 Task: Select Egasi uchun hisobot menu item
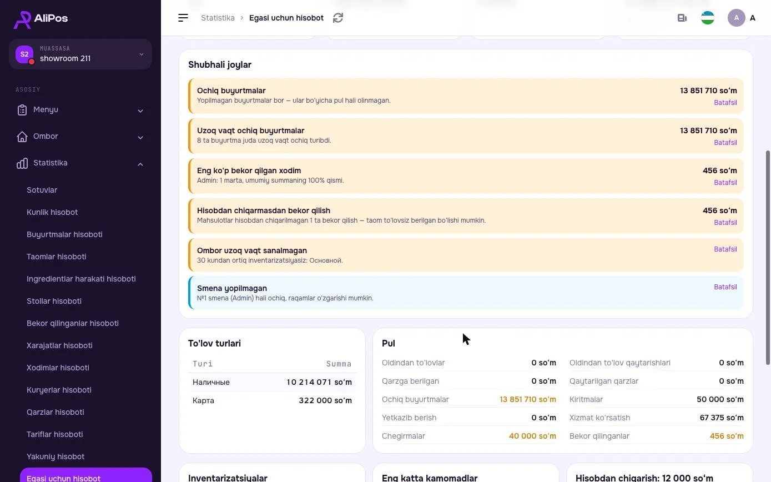click(x=86, y=475)
